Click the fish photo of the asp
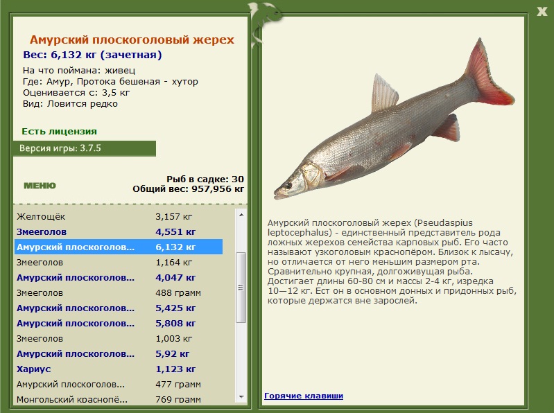 click(x=394, y=120)
